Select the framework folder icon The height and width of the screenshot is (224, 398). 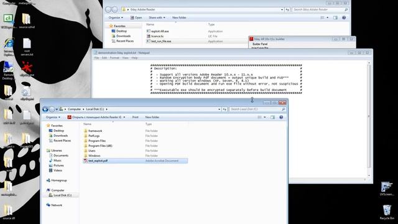(86, 131)
